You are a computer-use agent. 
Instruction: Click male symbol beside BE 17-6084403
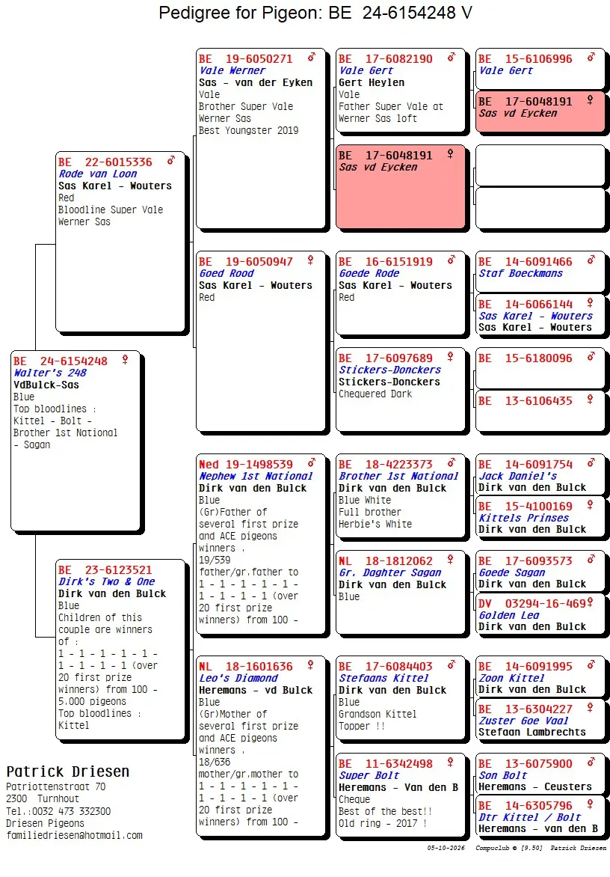point(452,665)
